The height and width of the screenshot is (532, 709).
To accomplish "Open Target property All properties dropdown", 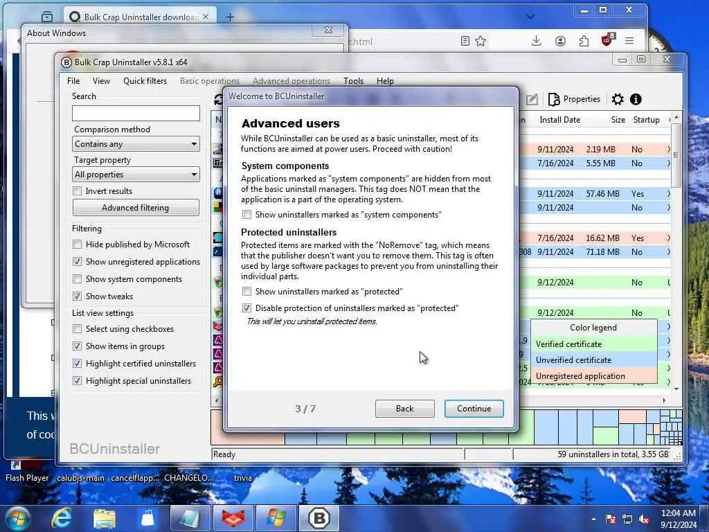I will point(136,174).
